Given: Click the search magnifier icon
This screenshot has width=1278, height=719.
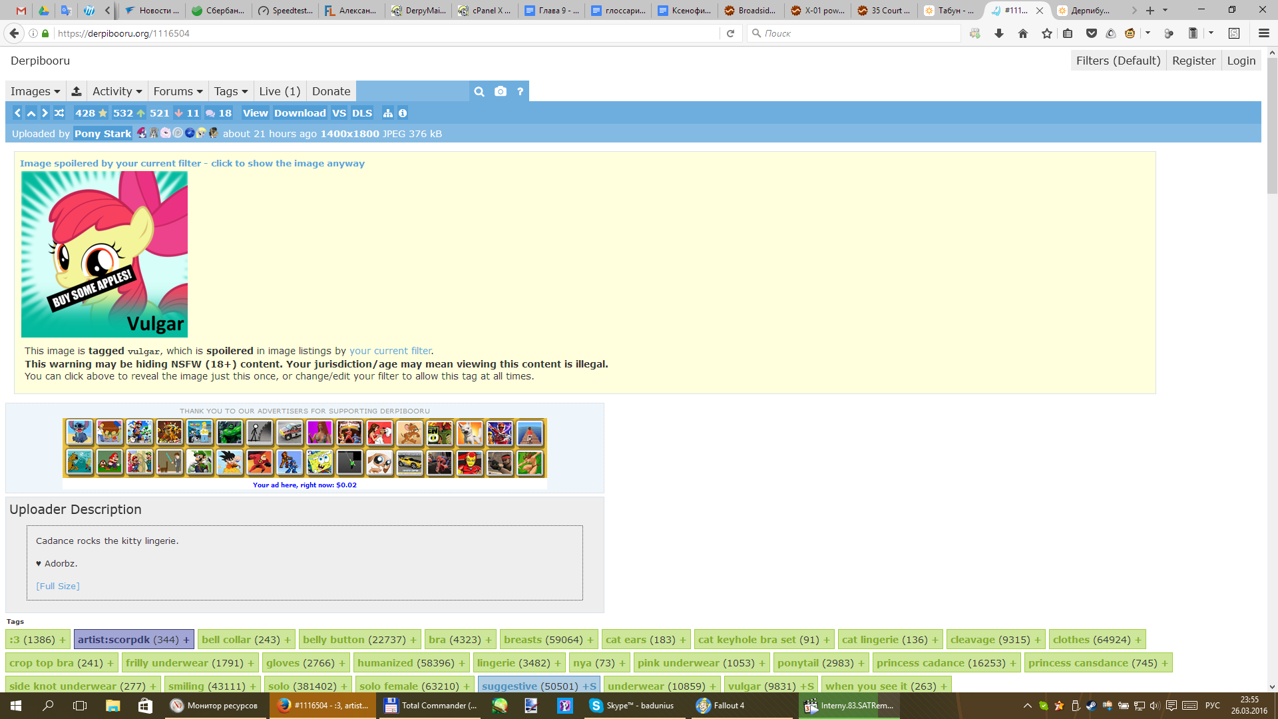Looking at the screenshot, I should pyautogui.click(x=479, y=92).
